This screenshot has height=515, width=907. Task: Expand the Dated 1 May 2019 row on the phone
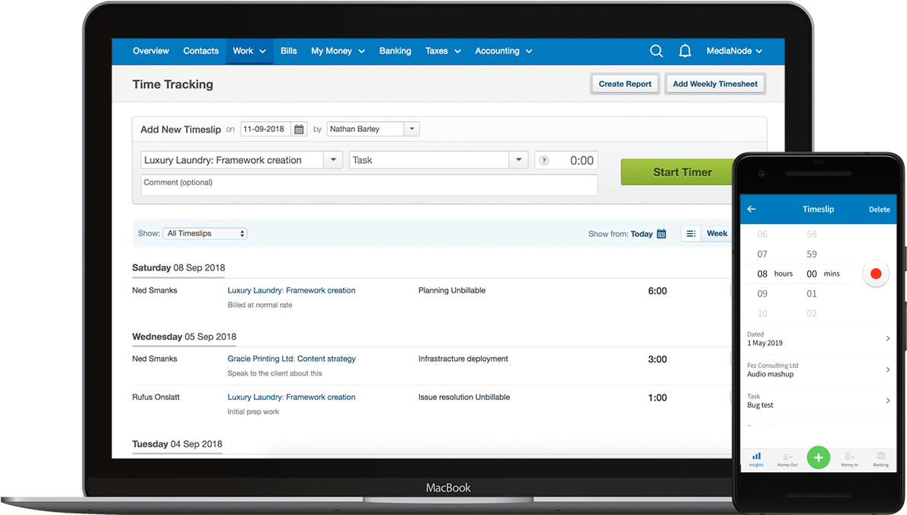(x=819, y=339)
